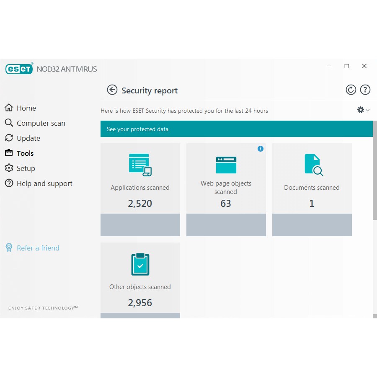
Task: Open the Tools section
Action: pos(25,153)
